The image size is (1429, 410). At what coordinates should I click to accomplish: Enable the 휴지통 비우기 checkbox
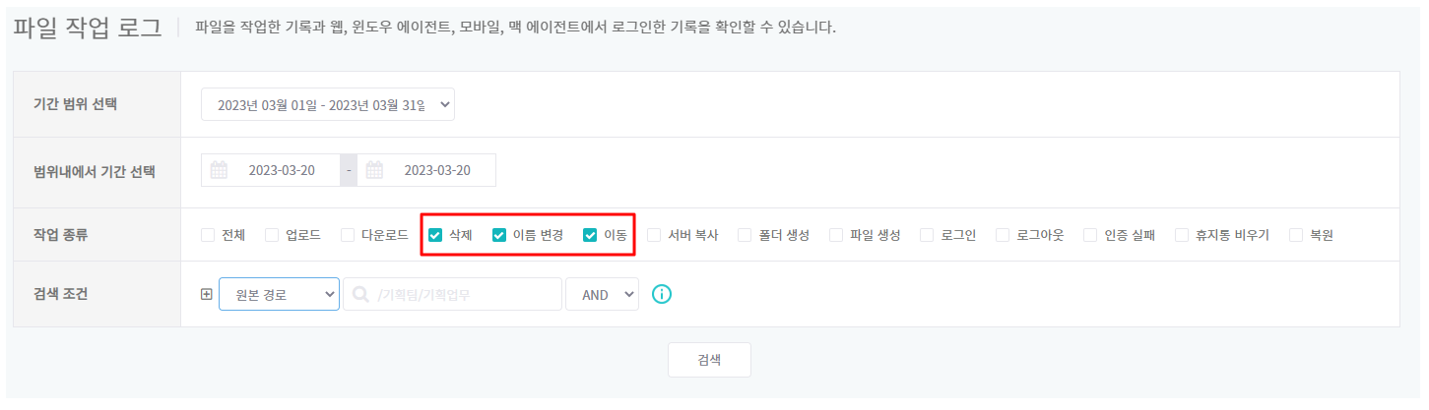tap(1182, 235)
